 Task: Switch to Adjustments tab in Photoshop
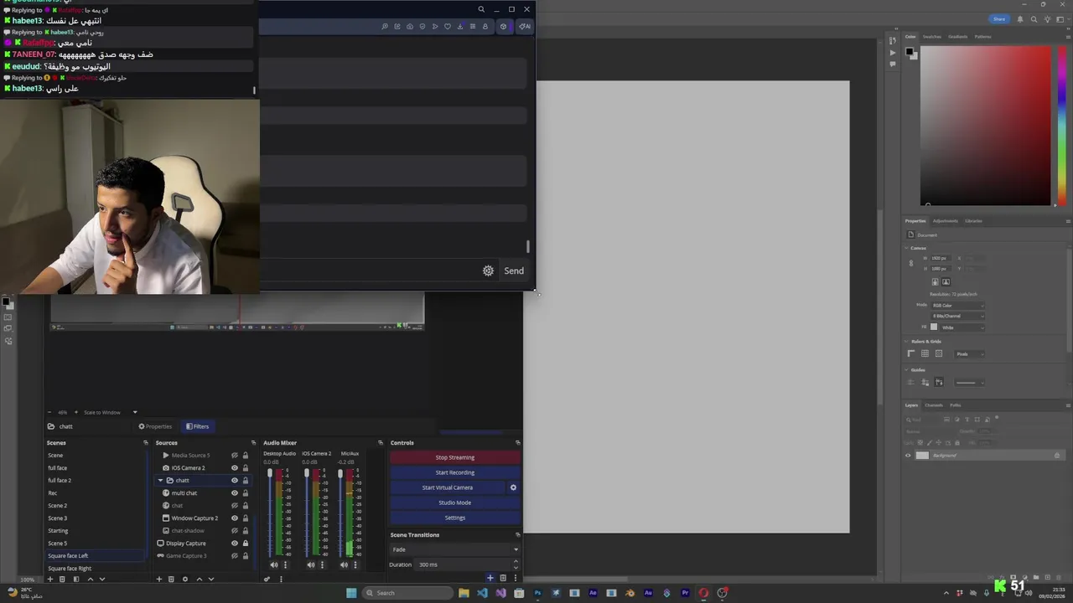tap(946, 221)
